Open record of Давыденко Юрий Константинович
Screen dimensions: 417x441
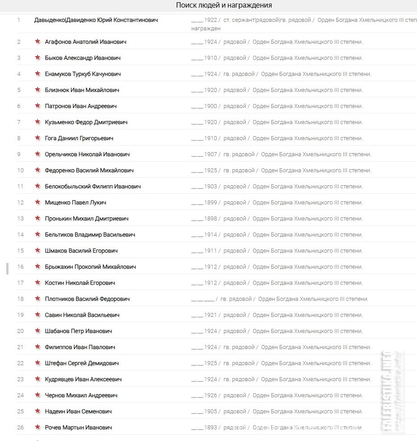[96, 20]
